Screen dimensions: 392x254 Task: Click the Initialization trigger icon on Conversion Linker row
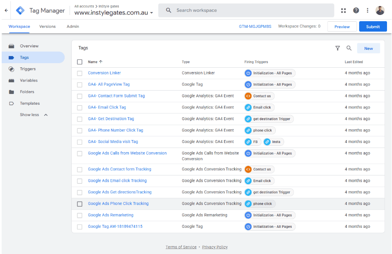click(x=248, y=73)
